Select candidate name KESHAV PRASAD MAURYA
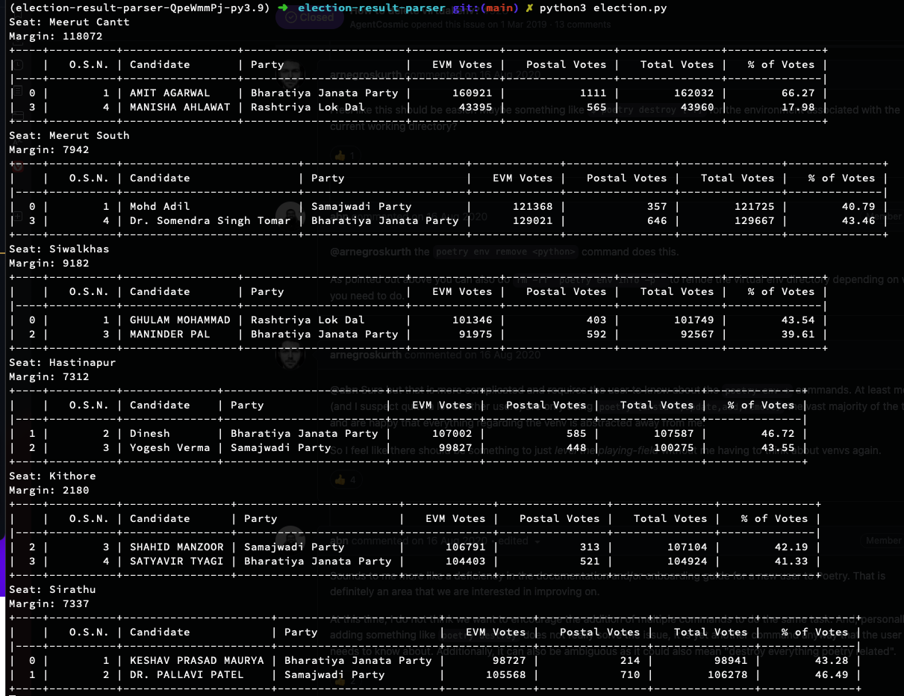 pyautogui.click(x=197, y=661)
